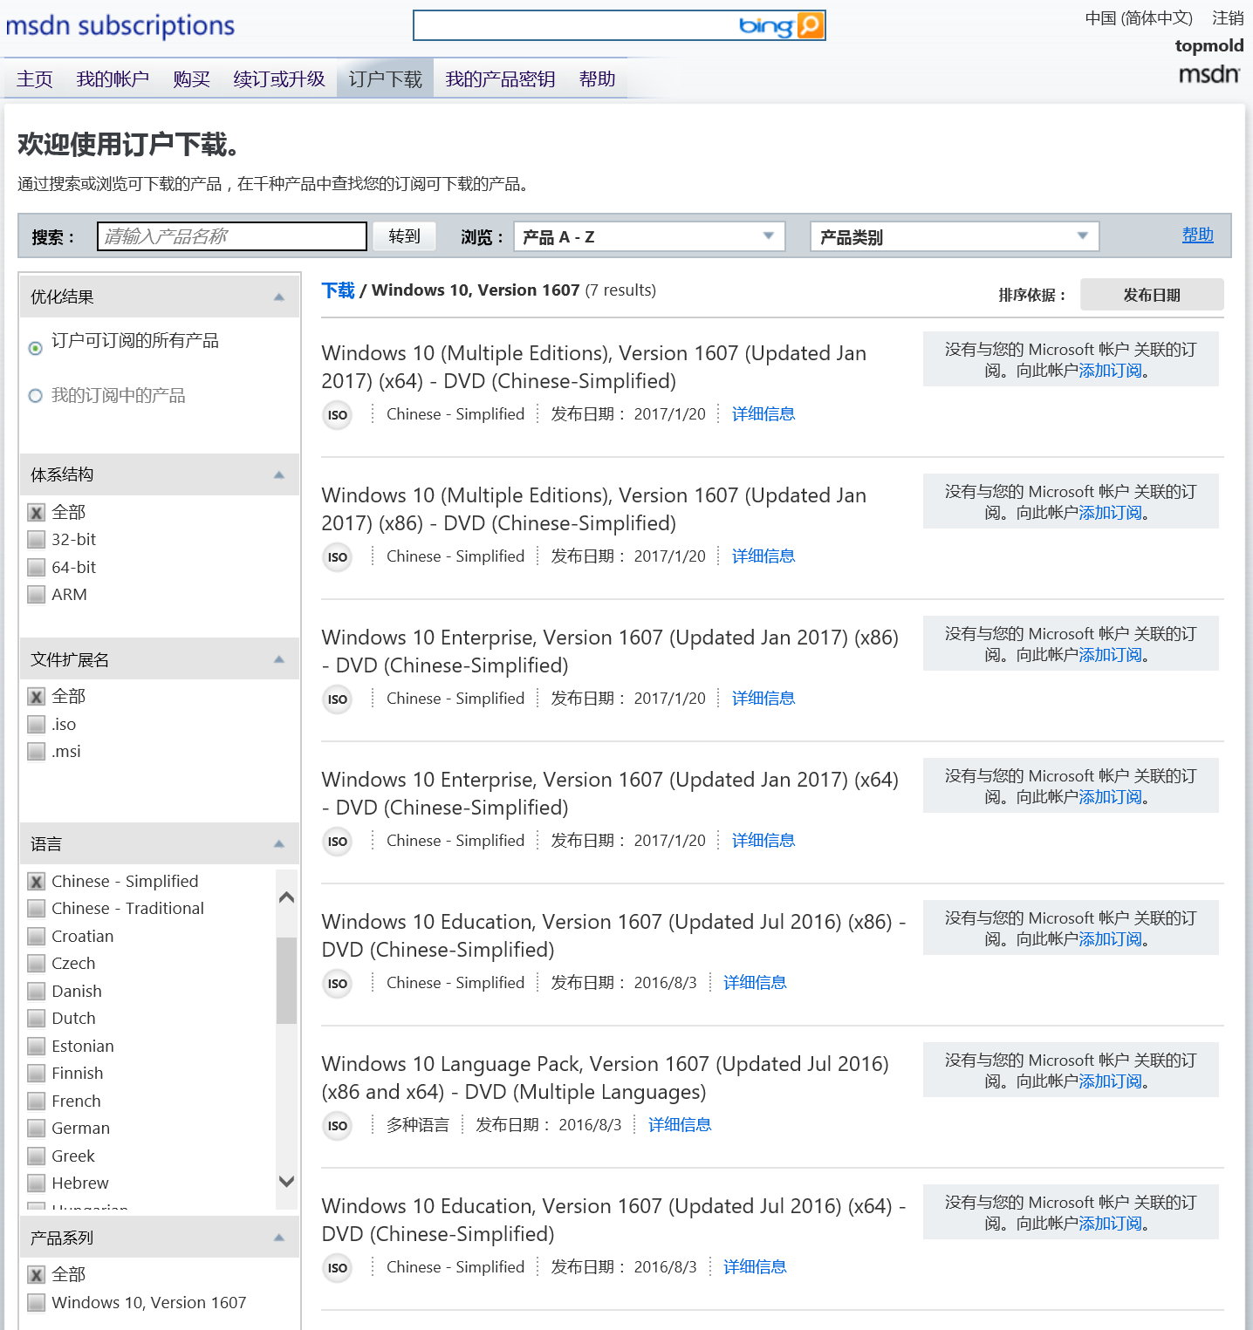Check the Danish language filter
Viewport: 1253px width, 1330px height.
pos(36,992)
